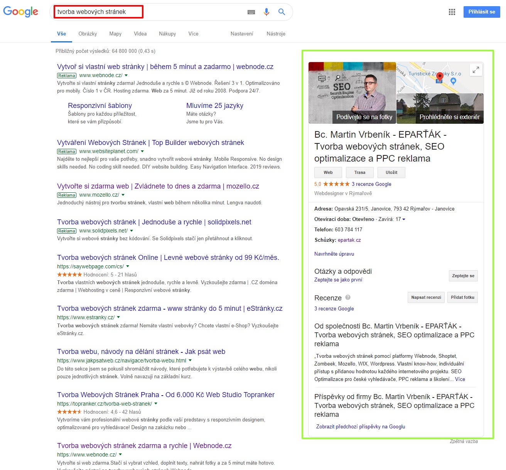Open dropdown arrow next to www.mozello.cz/ URL

tap(123, 195)
